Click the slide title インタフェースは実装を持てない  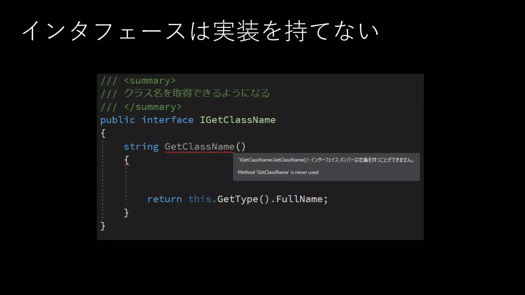(200, 31)
